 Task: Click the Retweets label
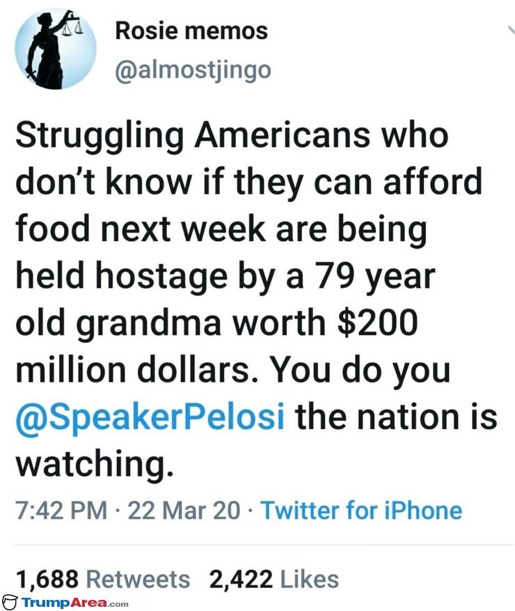click(138, 579)
